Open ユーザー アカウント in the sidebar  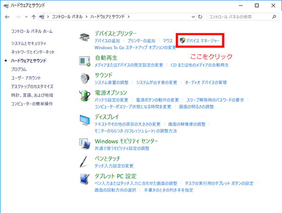click(x=26, y=78)
